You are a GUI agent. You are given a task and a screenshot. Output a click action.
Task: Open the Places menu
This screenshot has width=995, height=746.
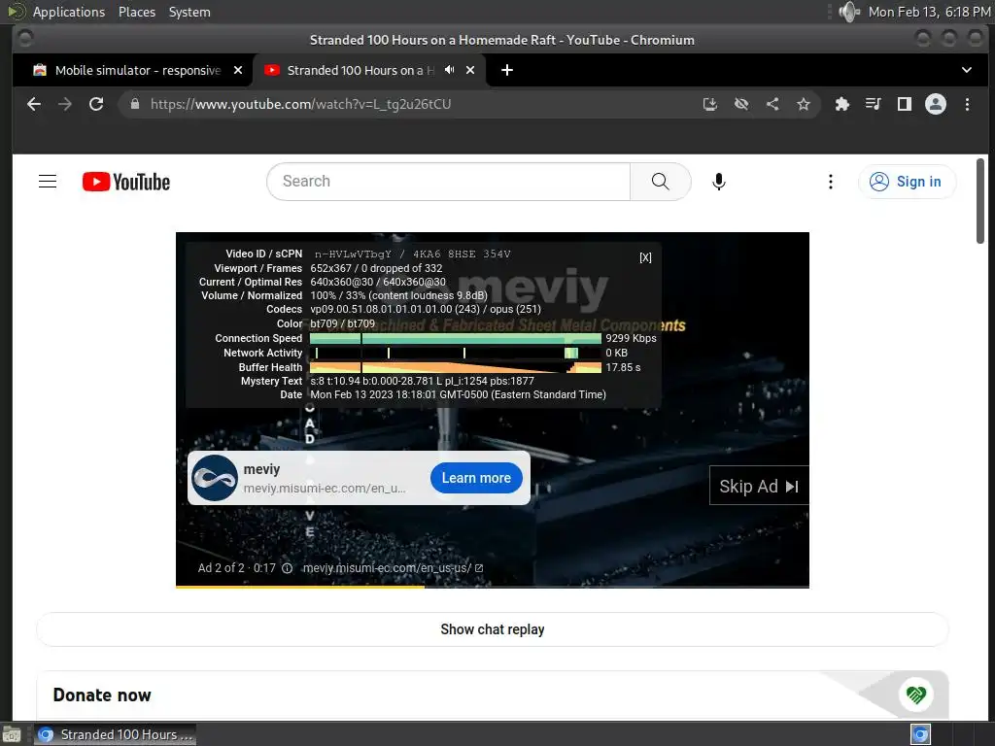click(136, 12)
